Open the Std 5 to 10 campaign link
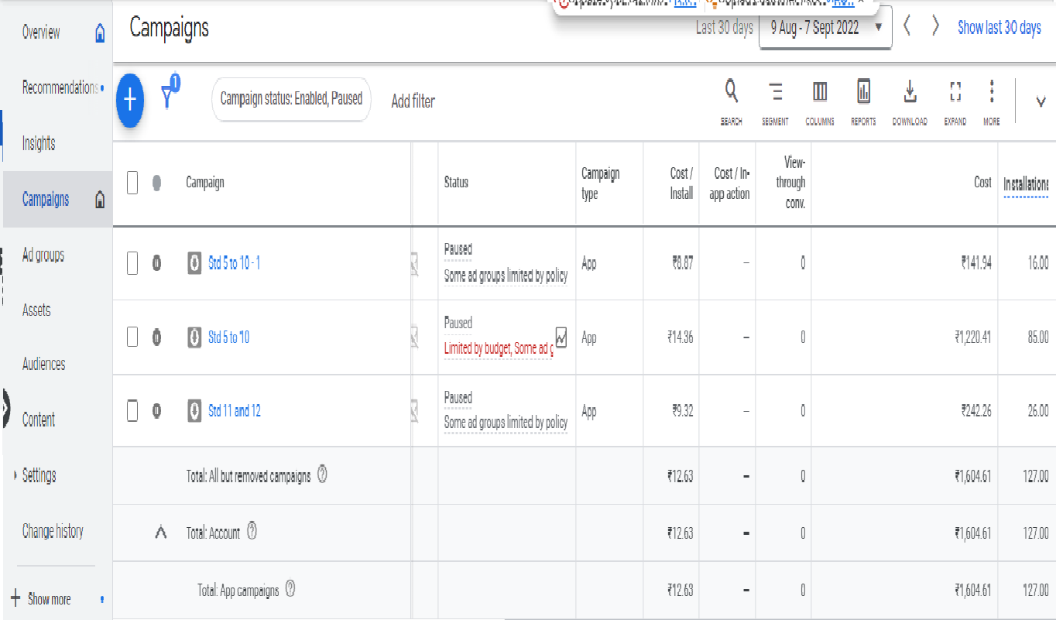The image size is (1056, 620). pos(228,337)
